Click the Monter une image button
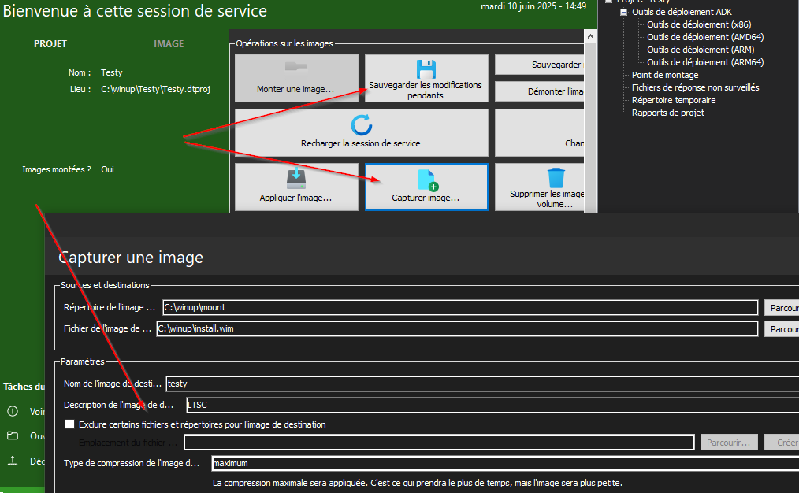This screenshot has height=493, width=799. 296,79
